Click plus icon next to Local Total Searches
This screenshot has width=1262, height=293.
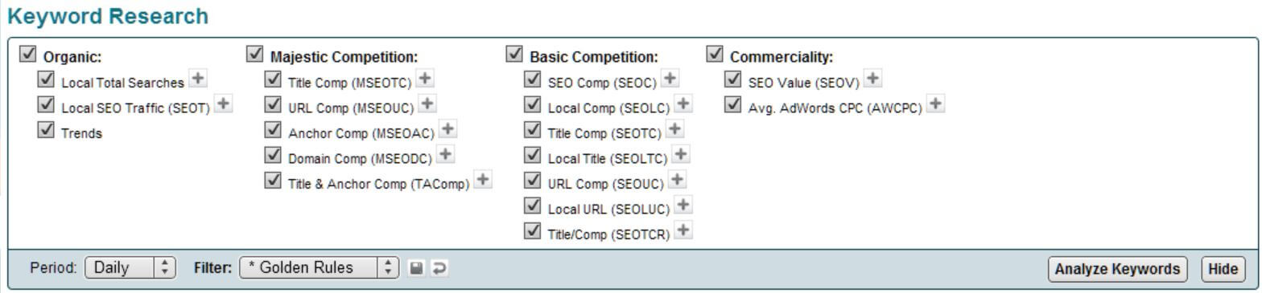pos(197,79)
